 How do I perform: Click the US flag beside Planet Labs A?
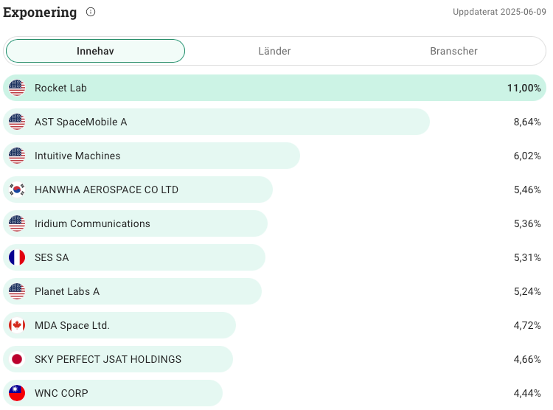[17, 291]
